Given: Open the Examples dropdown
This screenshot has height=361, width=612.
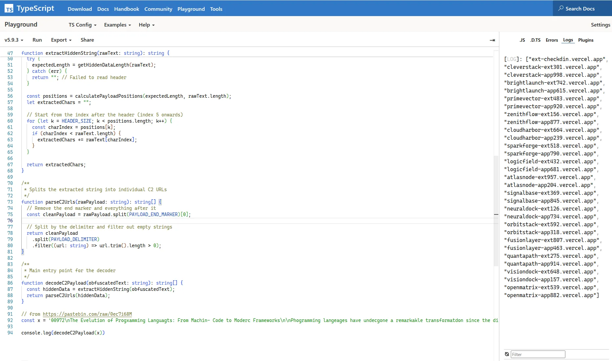Looking at the screenshot, I should point(117,25).
